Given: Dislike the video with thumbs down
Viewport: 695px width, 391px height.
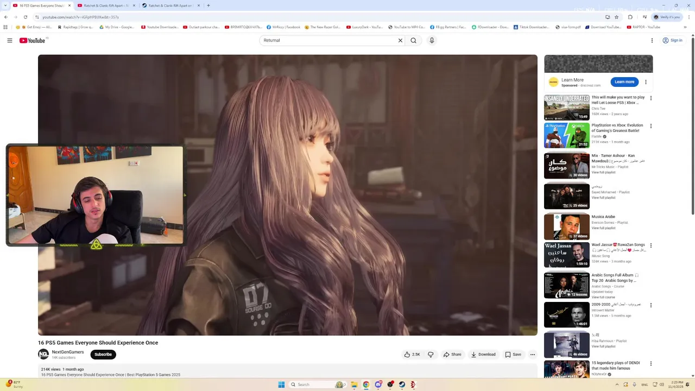Looking at the screenshot, I should (x=431, y=355).
